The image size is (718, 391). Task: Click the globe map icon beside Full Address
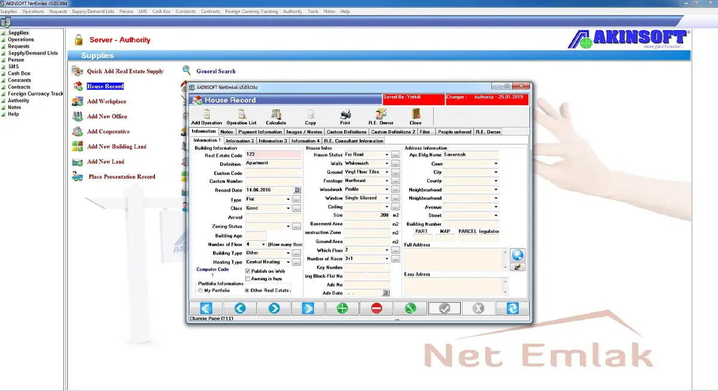pos(518,254)
